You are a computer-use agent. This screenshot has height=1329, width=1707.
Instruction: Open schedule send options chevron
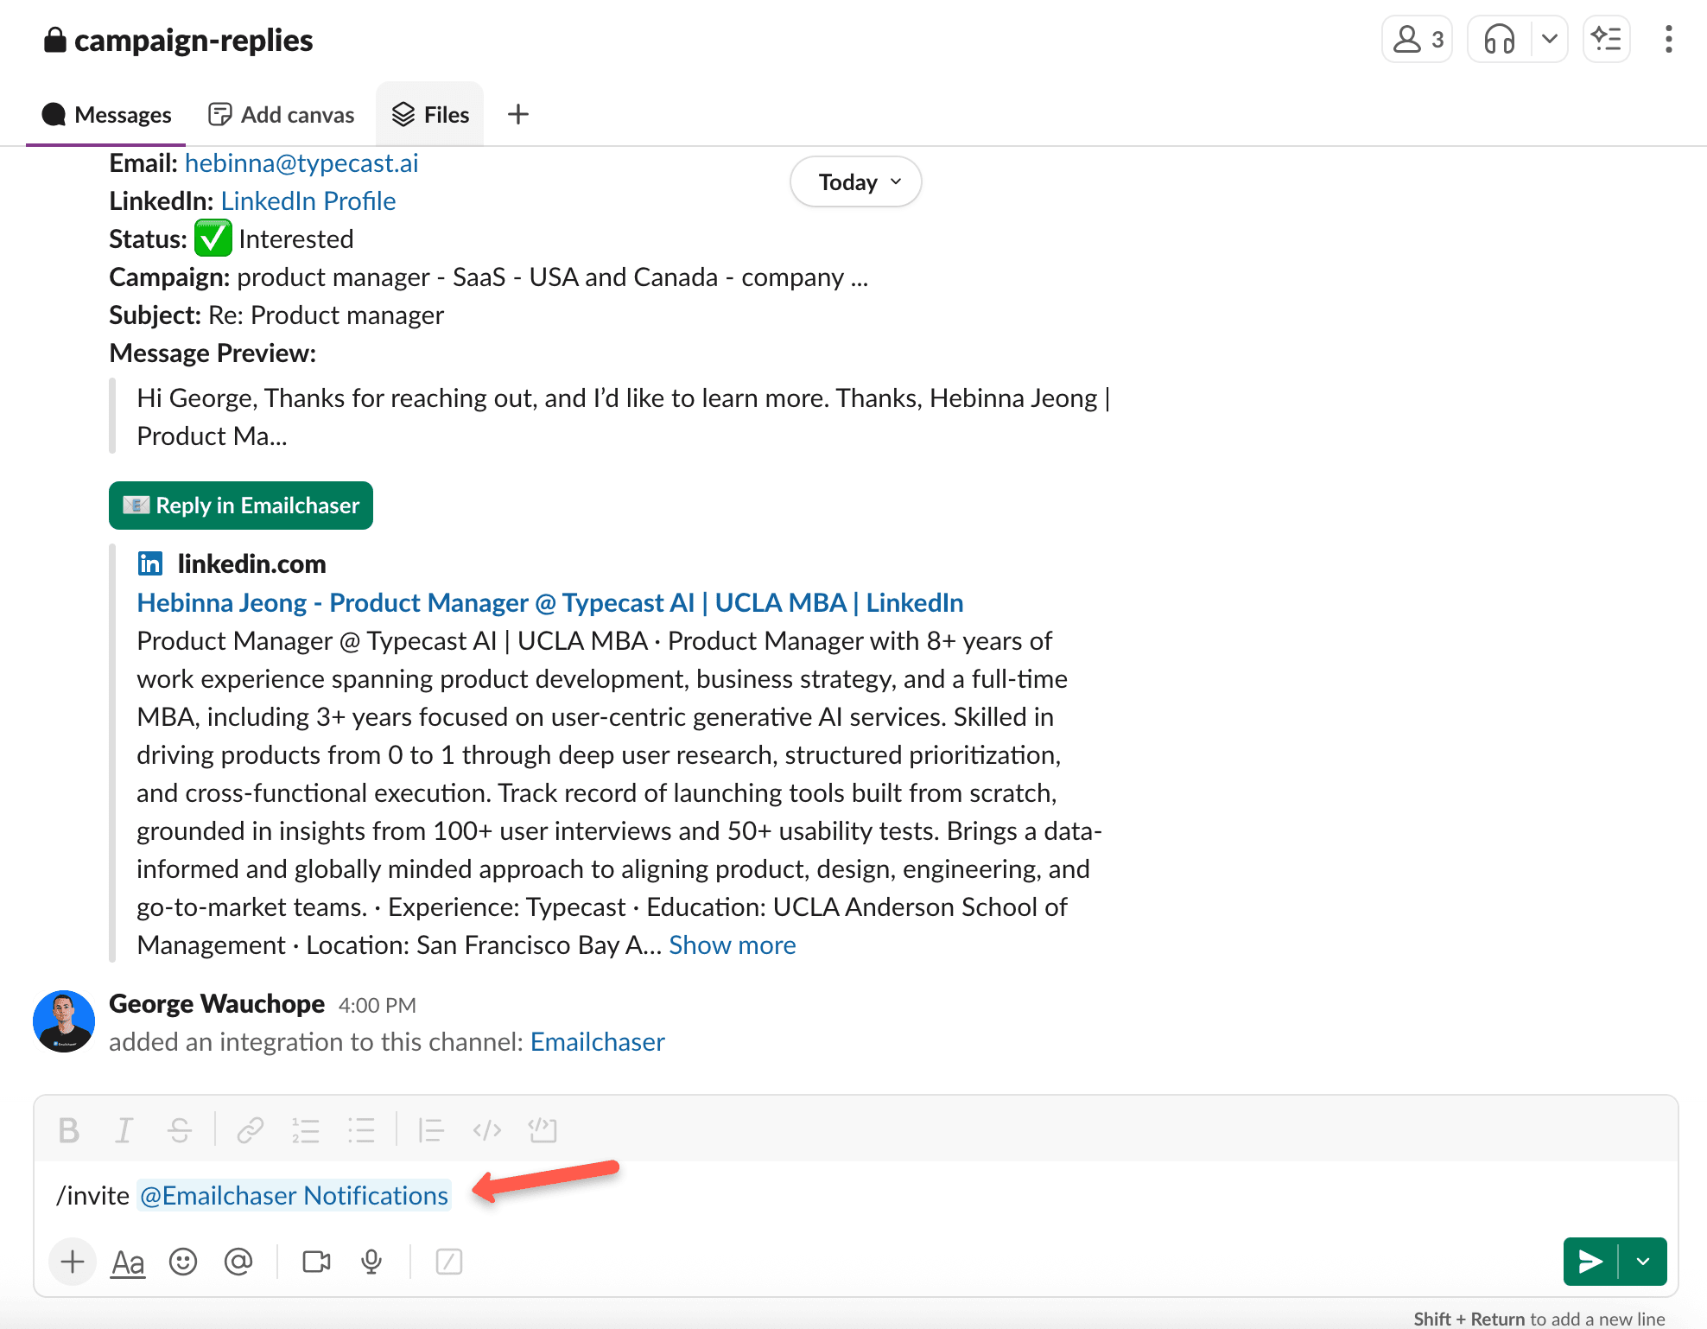pyautogui.click(x=1643, y=1262)
